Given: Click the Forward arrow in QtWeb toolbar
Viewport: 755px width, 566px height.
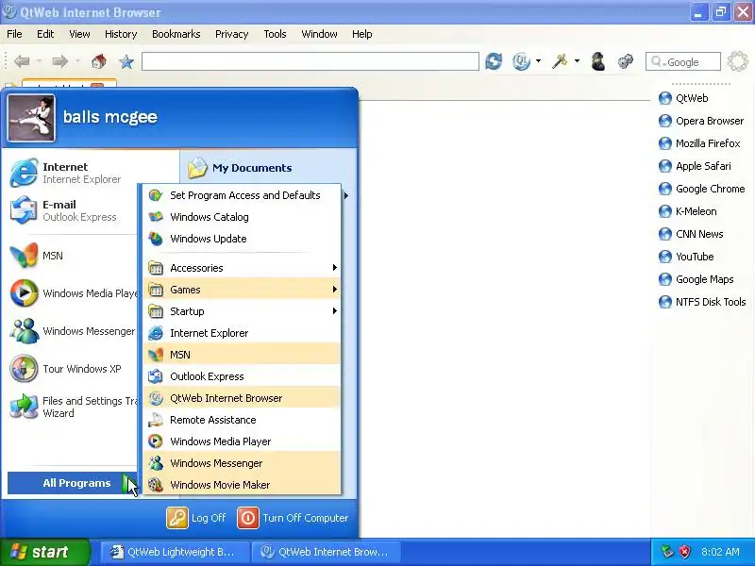Looking at the screenshot, I should tap(59, 61).
